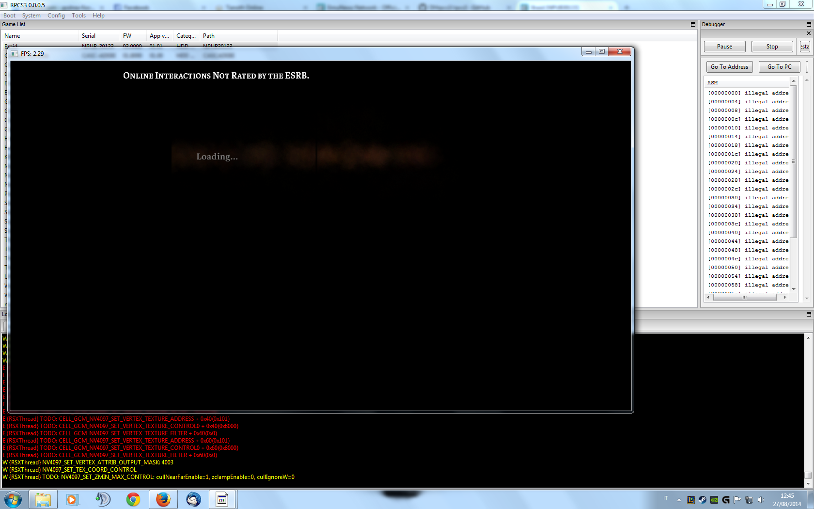Screen dimensions: 814x509
Task: Open Windows Explorer folder icon
Action: tap(43, 499)
